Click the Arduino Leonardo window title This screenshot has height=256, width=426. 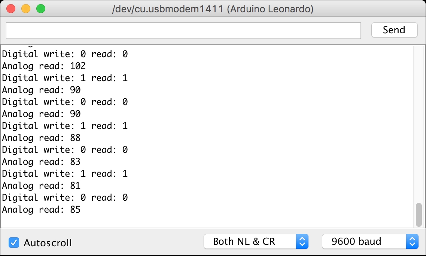pyautogui.click(x=213, y=9)
